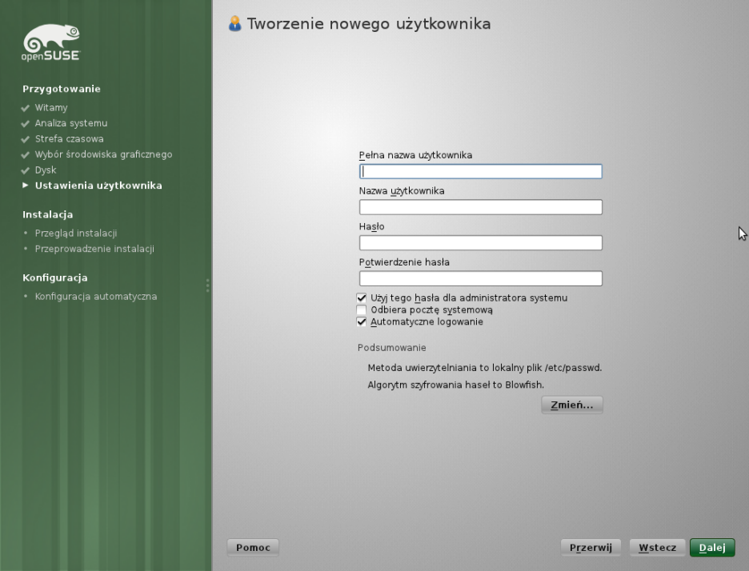Proceed with the 'Dalej' button

(x=711, y=547)
